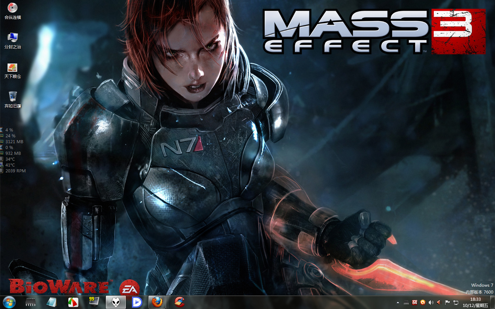
Task: Open the 合纵连横 disc desktop icon
Action: click(x=13, y=11)
